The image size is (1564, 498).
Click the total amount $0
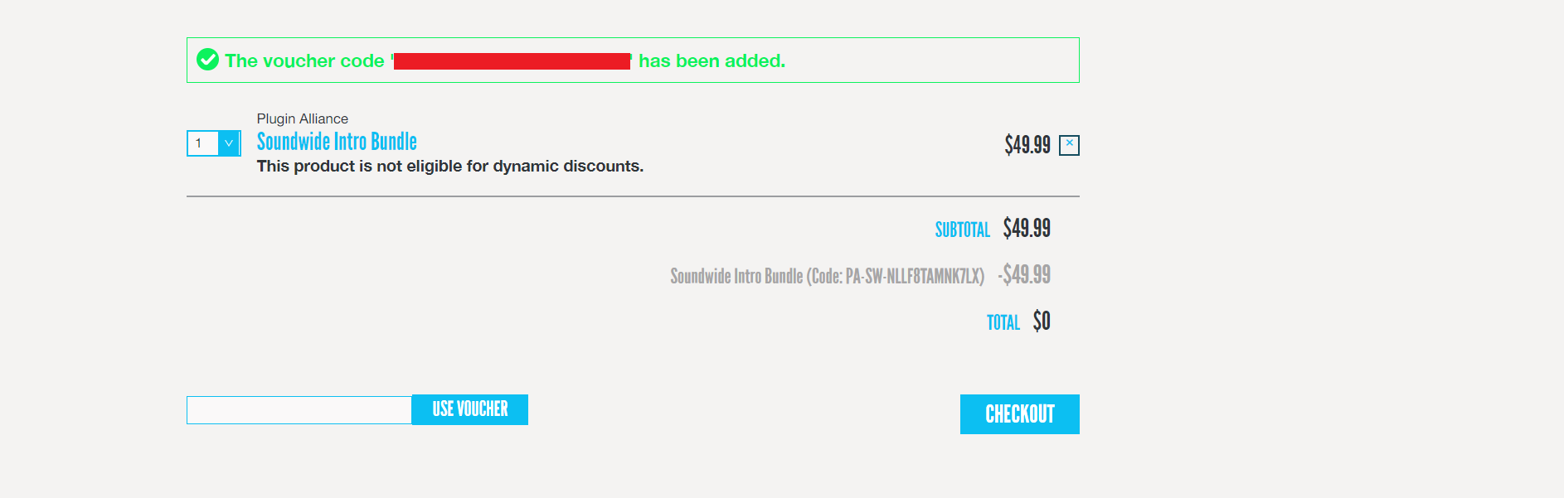1042,321
